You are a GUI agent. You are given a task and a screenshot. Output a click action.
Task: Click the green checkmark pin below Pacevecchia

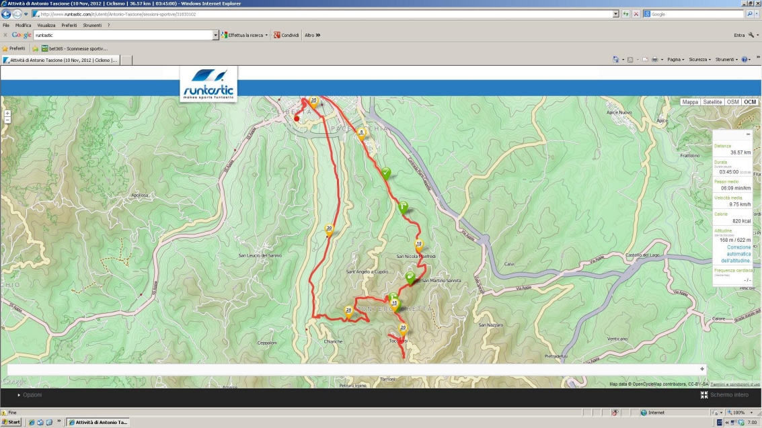coord(386,173)
